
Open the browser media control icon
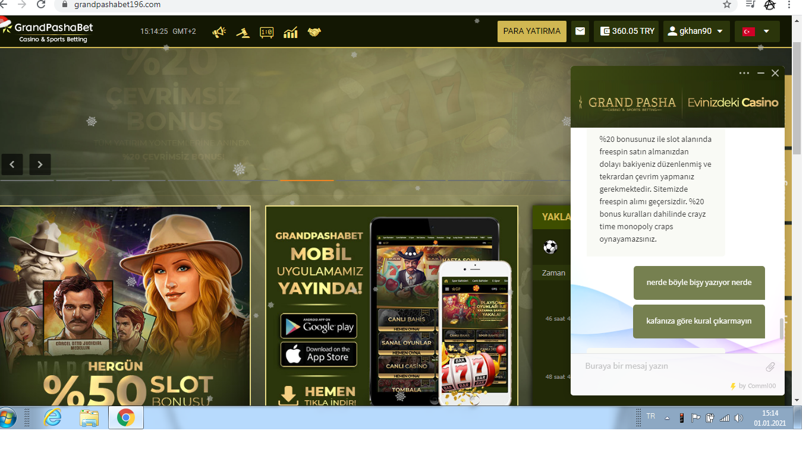click(x=751, y=5)
